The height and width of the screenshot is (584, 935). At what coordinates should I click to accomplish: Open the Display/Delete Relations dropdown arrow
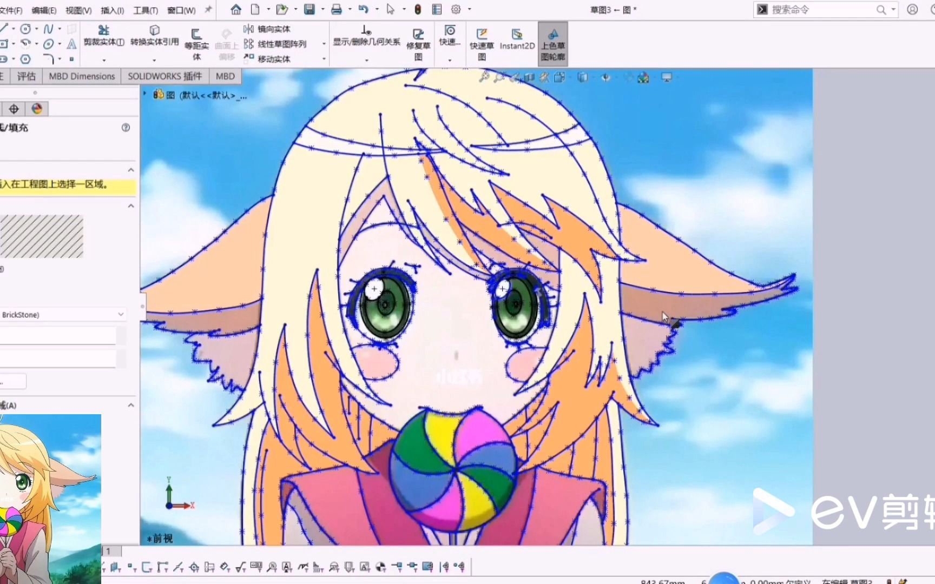coord(367,59)
